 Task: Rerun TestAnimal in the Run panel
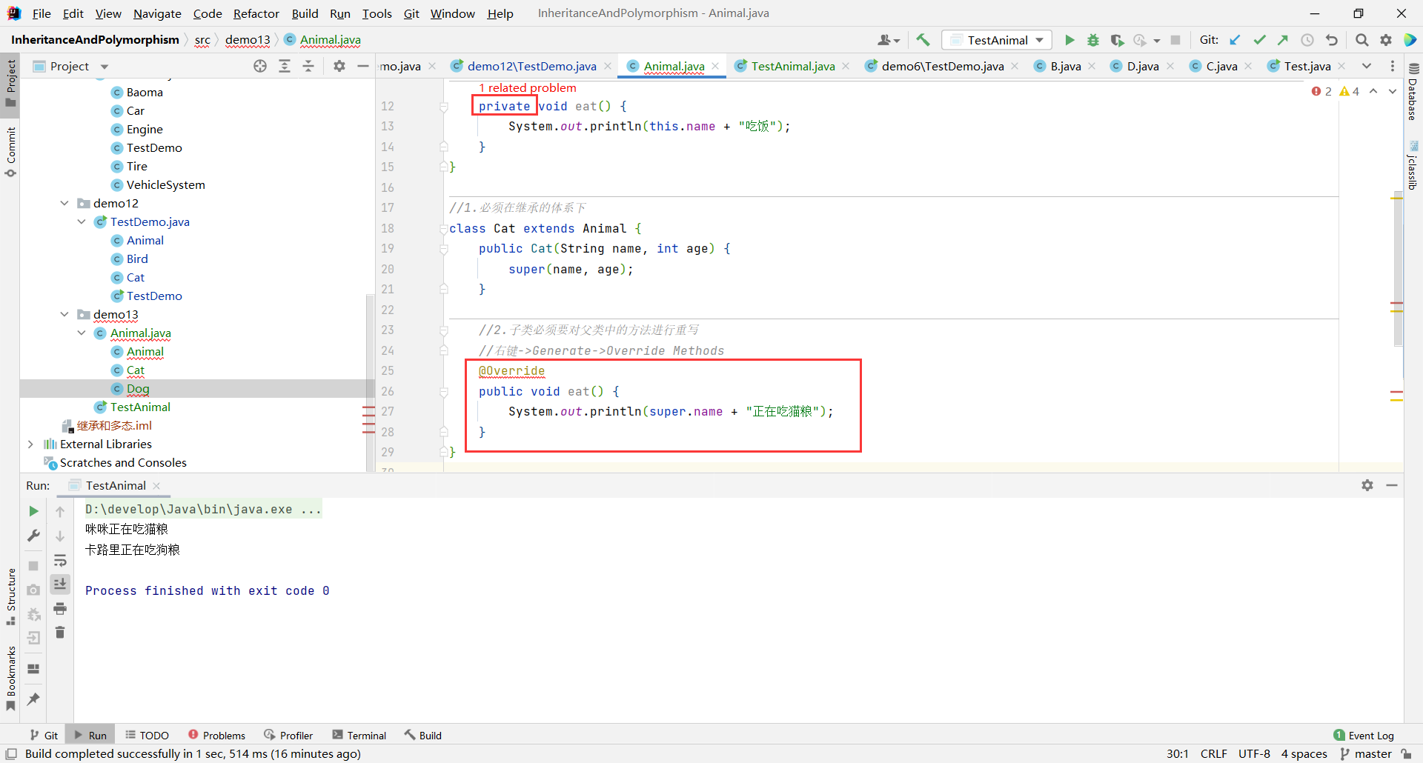pos(33,511)
